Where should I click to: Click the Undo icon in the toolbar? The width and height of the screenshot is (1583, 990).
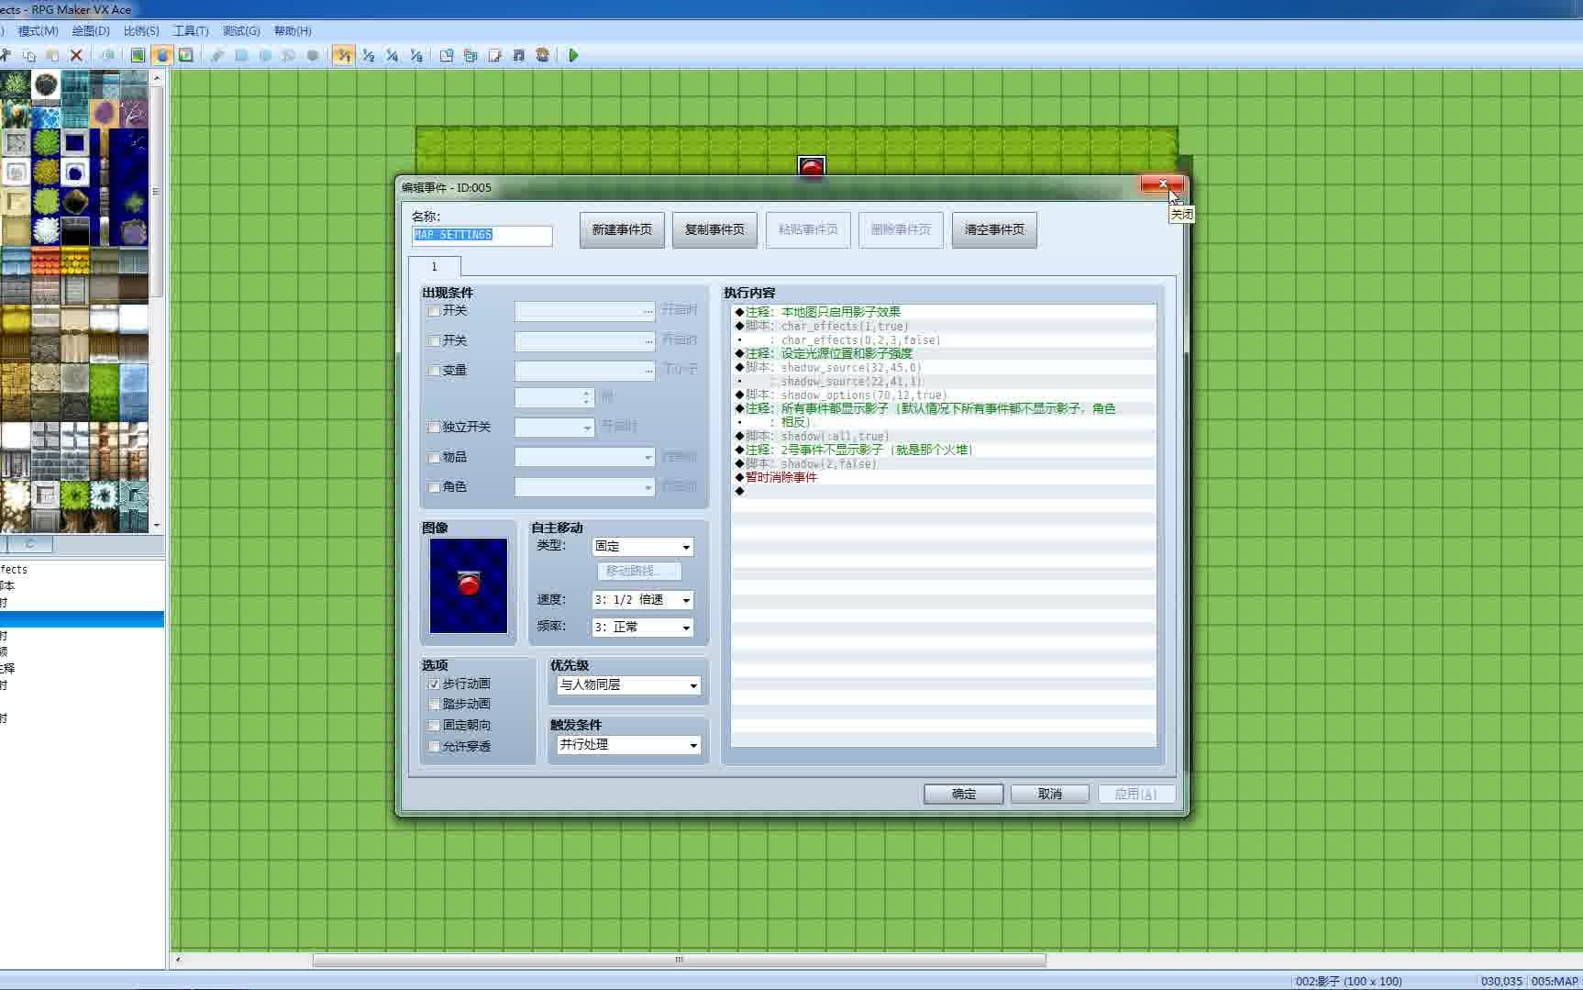(108, 55)
